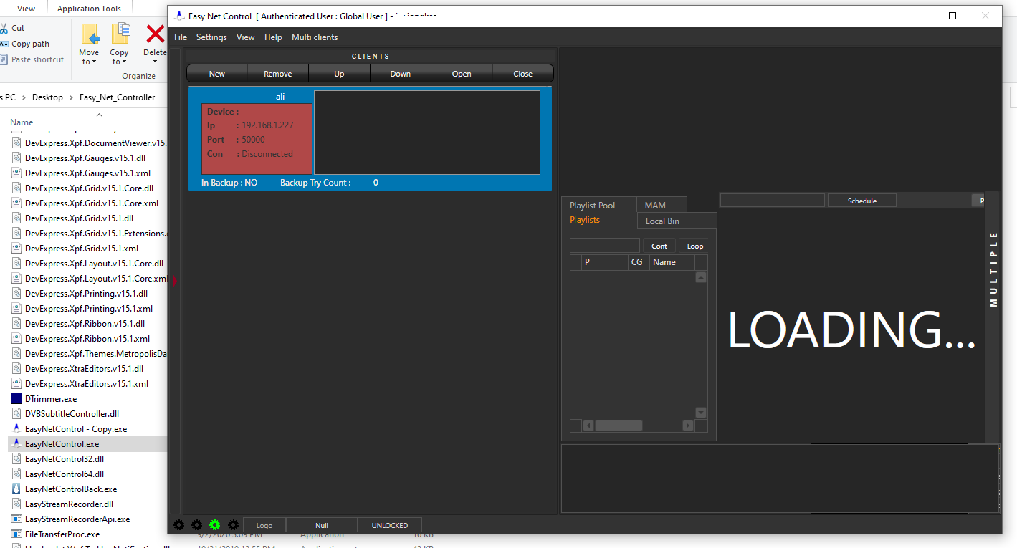Click the first black gear icon in status bar
This screenshot has width=1017, height=548.
click(178, 525)
